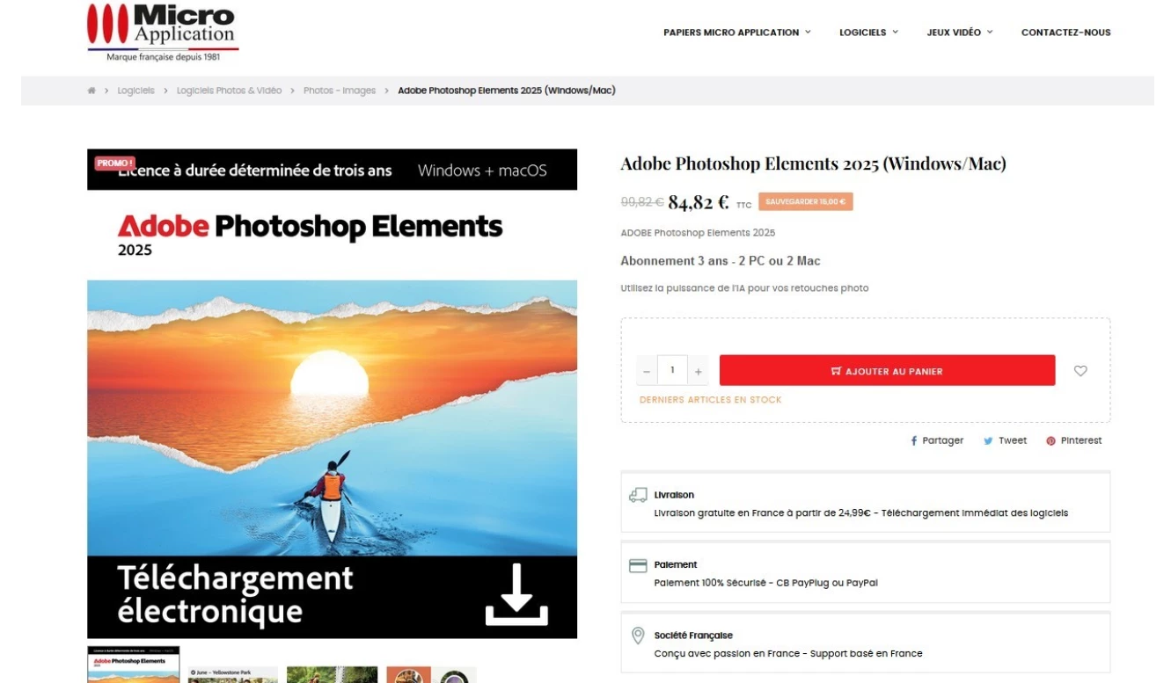Click the Livraison truck icon
This screenshot has width=1171, height=683.
(638, 495)
